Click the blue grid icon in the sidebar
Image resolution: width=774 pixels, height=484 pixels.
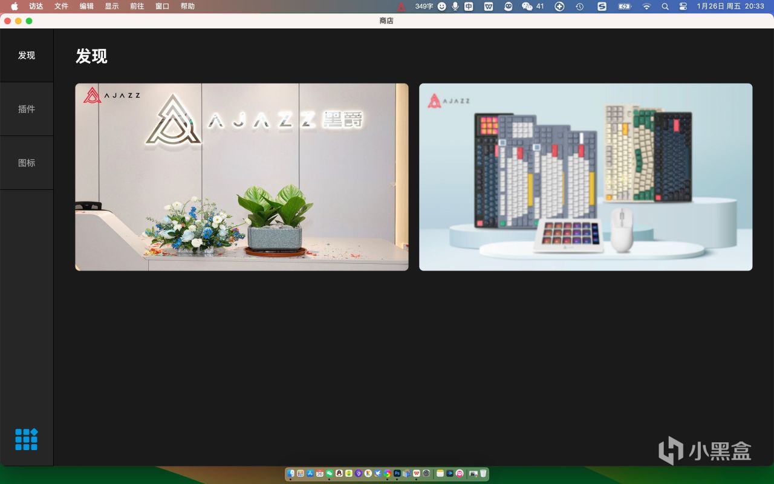[27, 439]
